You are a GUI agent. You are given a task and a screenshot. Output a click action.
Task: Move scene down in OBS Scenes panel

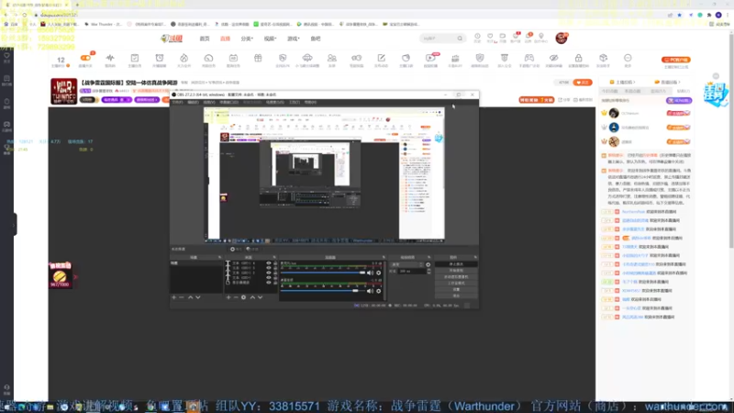click(x=198, y=297)
